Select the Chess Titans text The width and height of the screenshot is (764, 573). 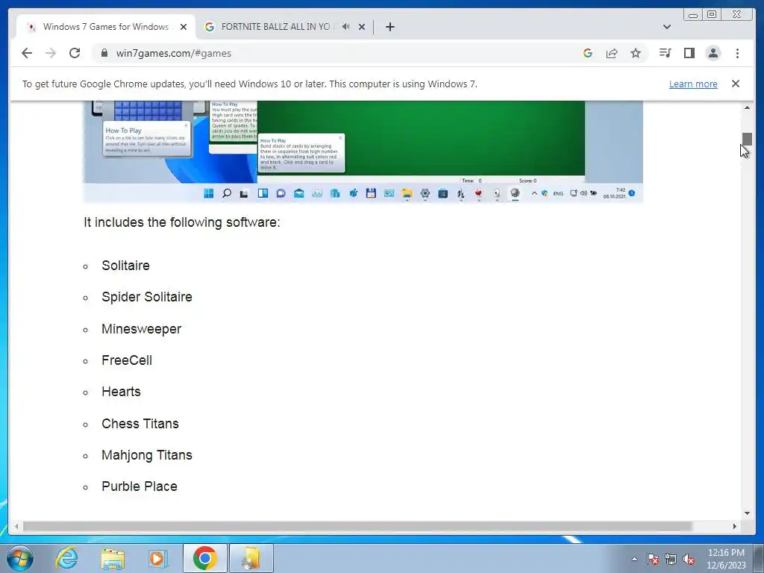[x=140, y=424]
